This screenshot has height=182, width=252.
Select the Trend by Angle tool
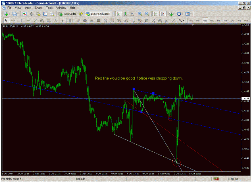pos(173,20)
